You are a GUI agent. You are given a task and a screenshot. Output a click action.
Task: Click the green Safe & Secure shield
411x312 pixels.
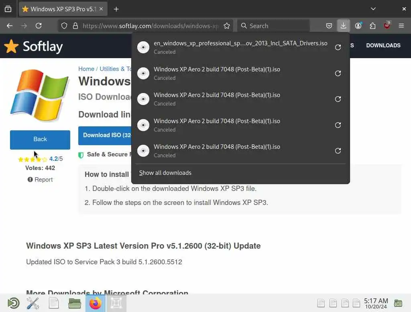(x=81, y=155)
